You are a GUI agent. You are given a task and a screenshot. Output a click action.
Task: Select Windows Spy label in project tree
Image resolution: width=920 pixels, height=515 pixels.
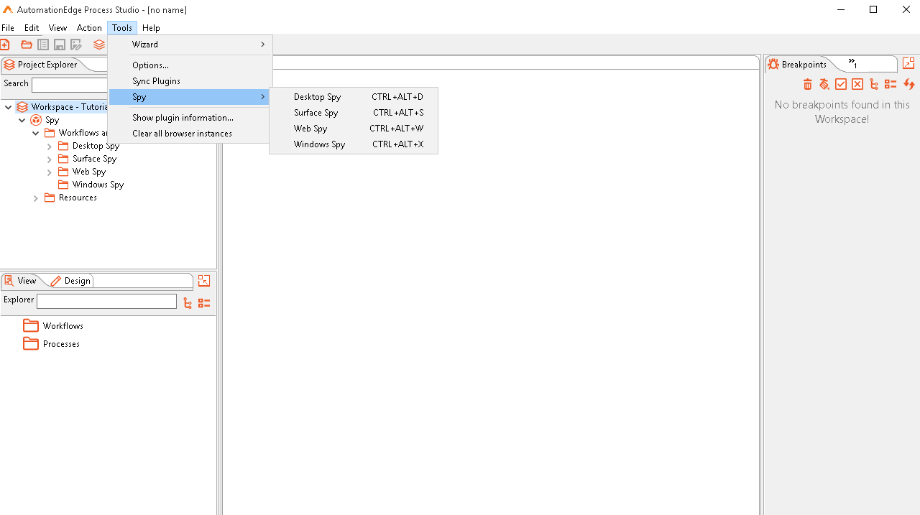(98, 185)
